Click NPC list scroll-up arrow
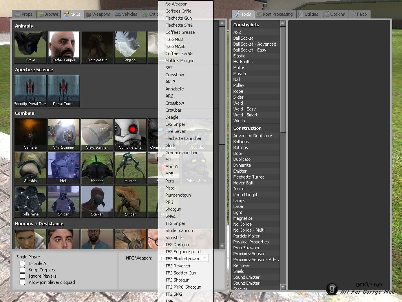402x302 pixels. pos(222,23)
